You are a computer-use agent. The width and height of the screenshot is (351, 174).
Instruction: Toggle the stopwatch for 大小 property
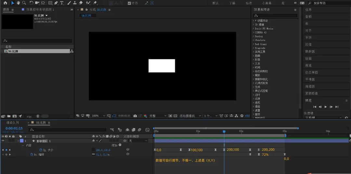tap(41, 150)
